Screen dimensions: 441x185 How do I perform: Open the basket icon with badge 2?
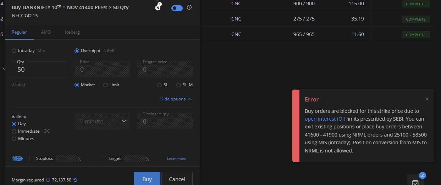tap(415, 181)
